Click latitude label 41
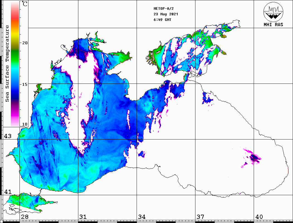This screenshot has width=293, height=223. (8, 192)
